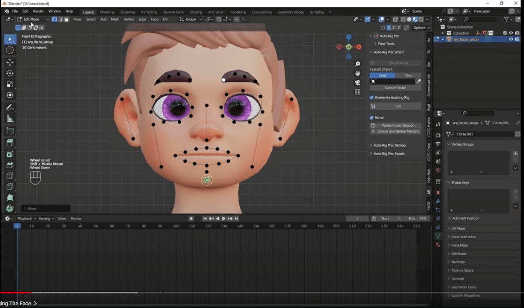
Task: Click the viewport zoom magnifier gizmo
Action: click(358, 64)
